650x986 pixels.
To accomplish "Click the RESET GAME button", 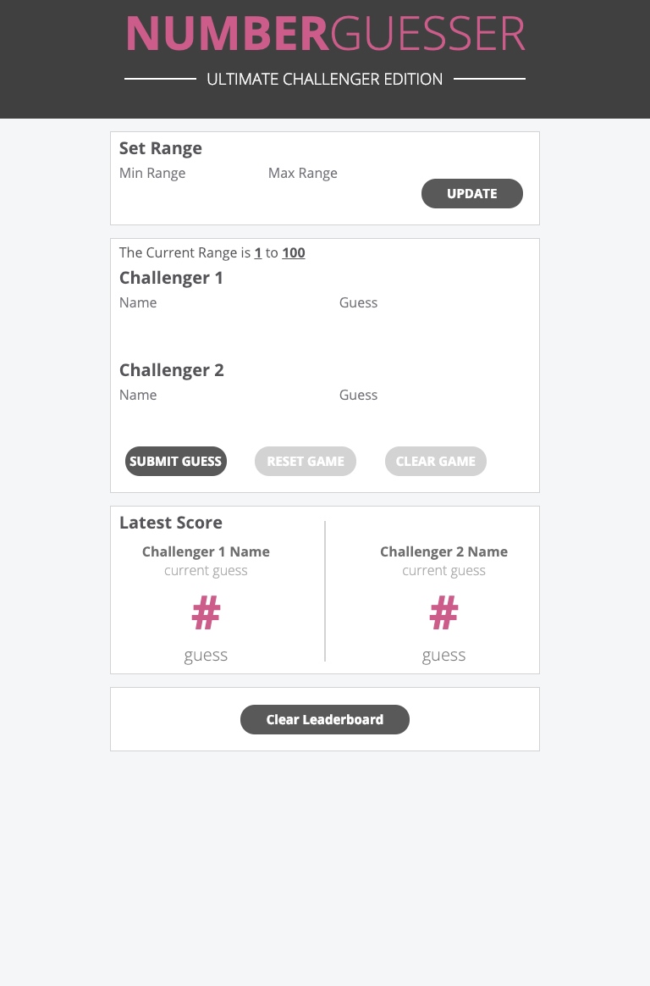I will coord(305,461).
